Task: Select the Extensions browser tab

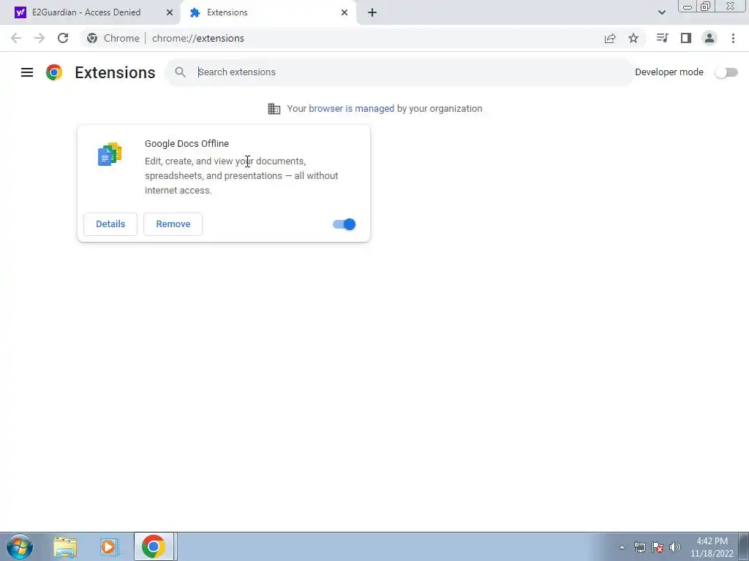Action: [268, 12]
